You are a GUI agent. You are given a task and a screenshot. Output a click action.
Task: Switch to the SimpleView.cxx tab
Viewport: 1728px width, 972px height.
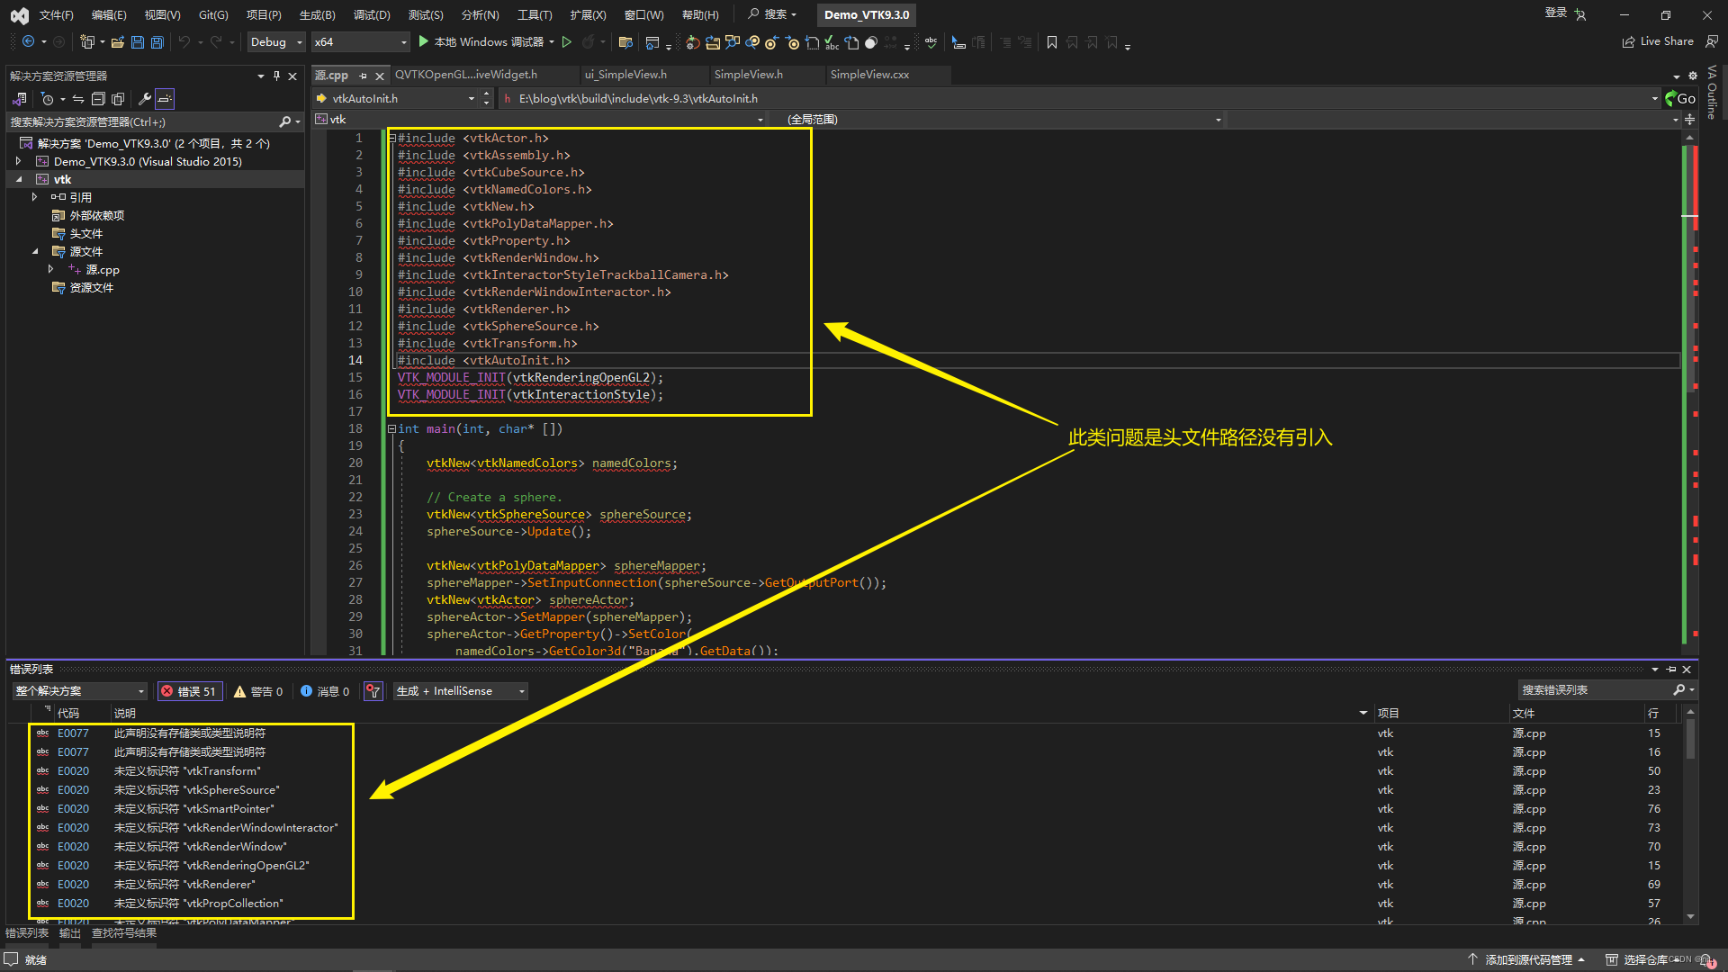pyautogui.click(x=869, y=75)
